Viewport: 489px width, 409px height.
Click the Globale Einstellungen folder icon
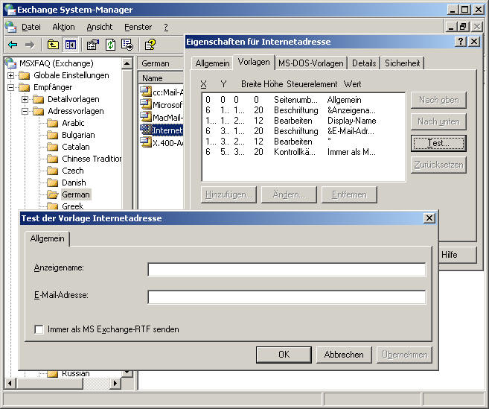[x=24, y=75]
